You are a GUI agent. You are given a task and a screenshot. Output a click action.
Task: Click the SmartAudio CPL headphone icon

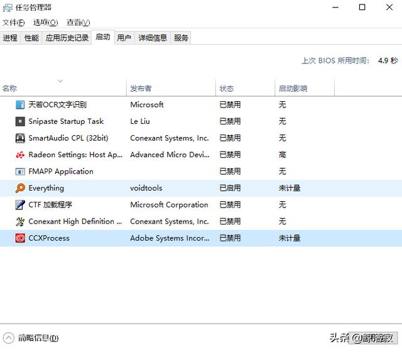click(20, 138)
